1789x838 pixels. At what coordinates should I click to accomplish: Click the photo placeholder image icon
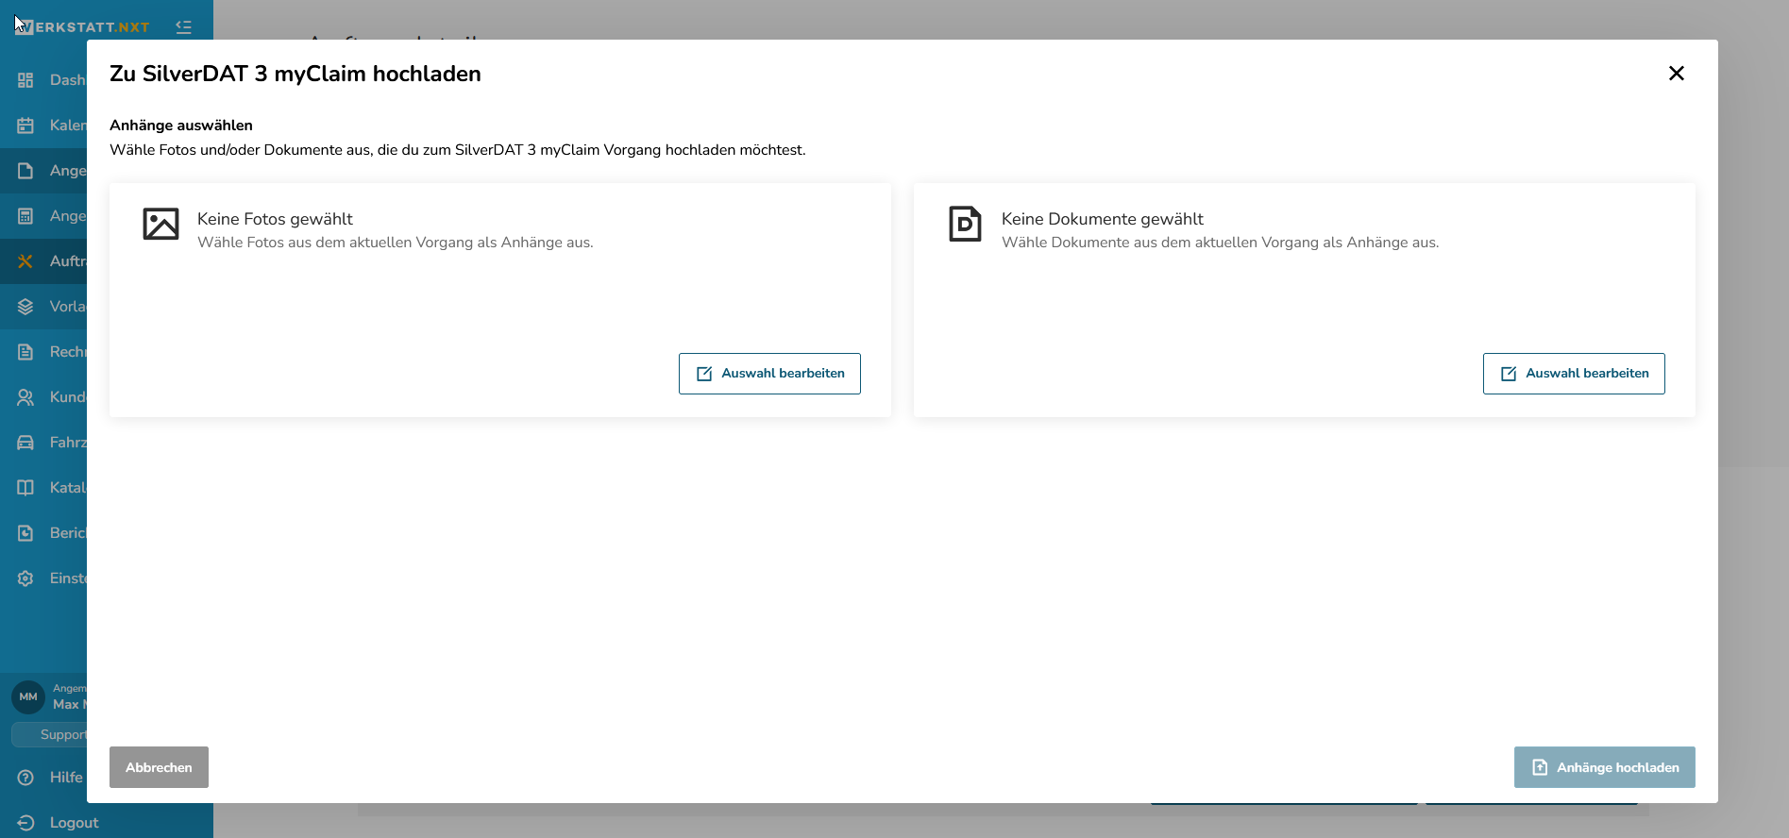coord(160,224)
